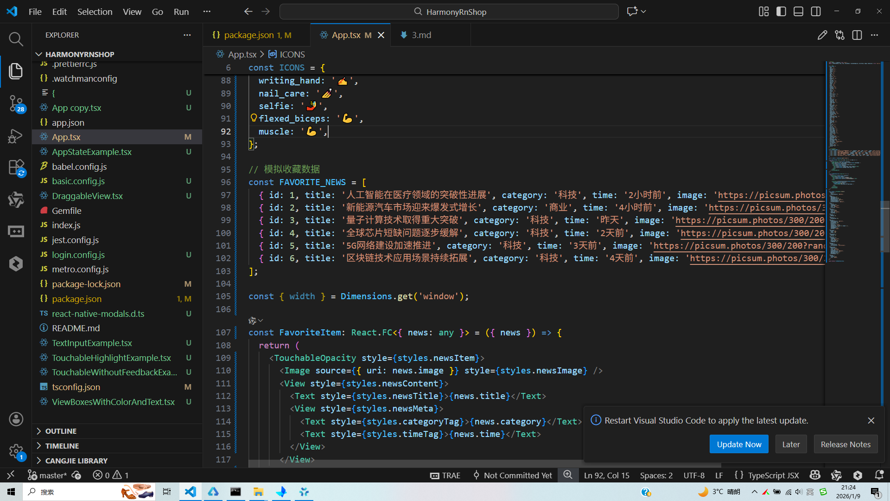The image size is (890, 501).
Task: Open DraggableView.tsx in the explorer
Action: click(x=117, y=196)
